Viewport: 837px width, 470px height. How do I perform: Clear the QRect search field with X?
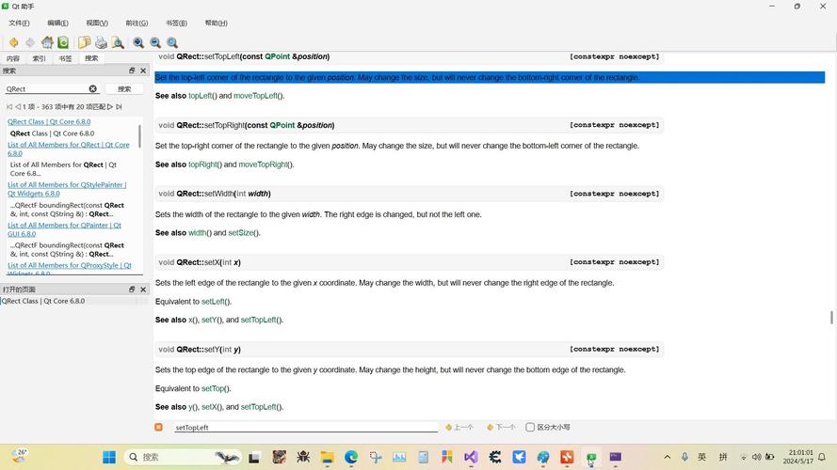(x=93, y=89)
